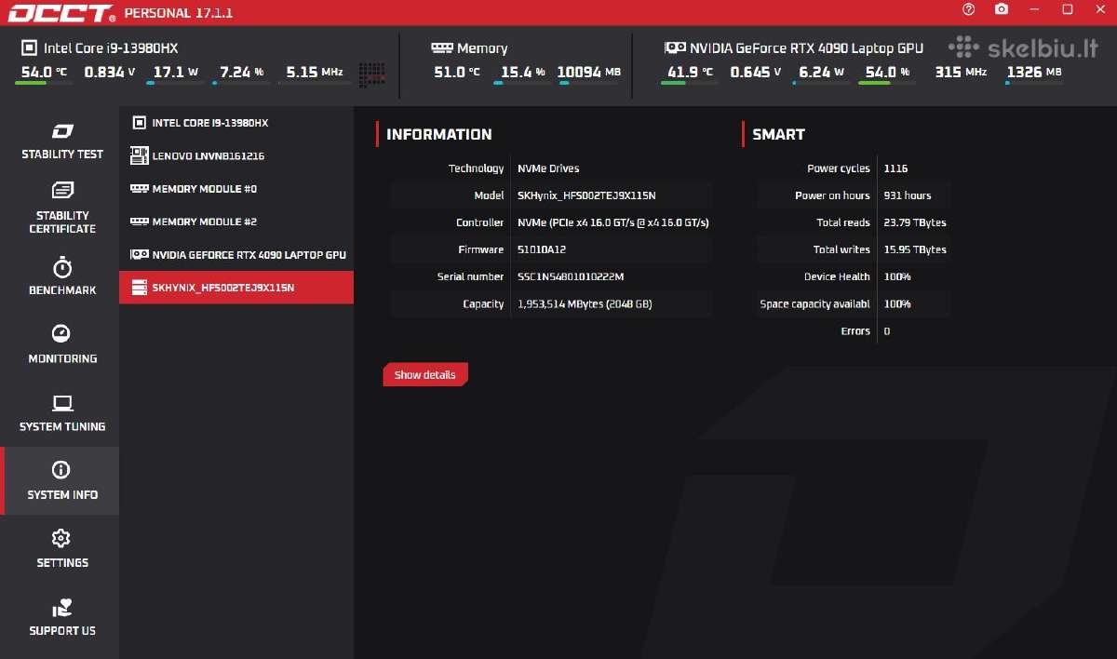The width and height of the screenshot is (1117, 659).
Task: Click the GPU memory 1326 MB value
Action: (x=1034, y=73)
